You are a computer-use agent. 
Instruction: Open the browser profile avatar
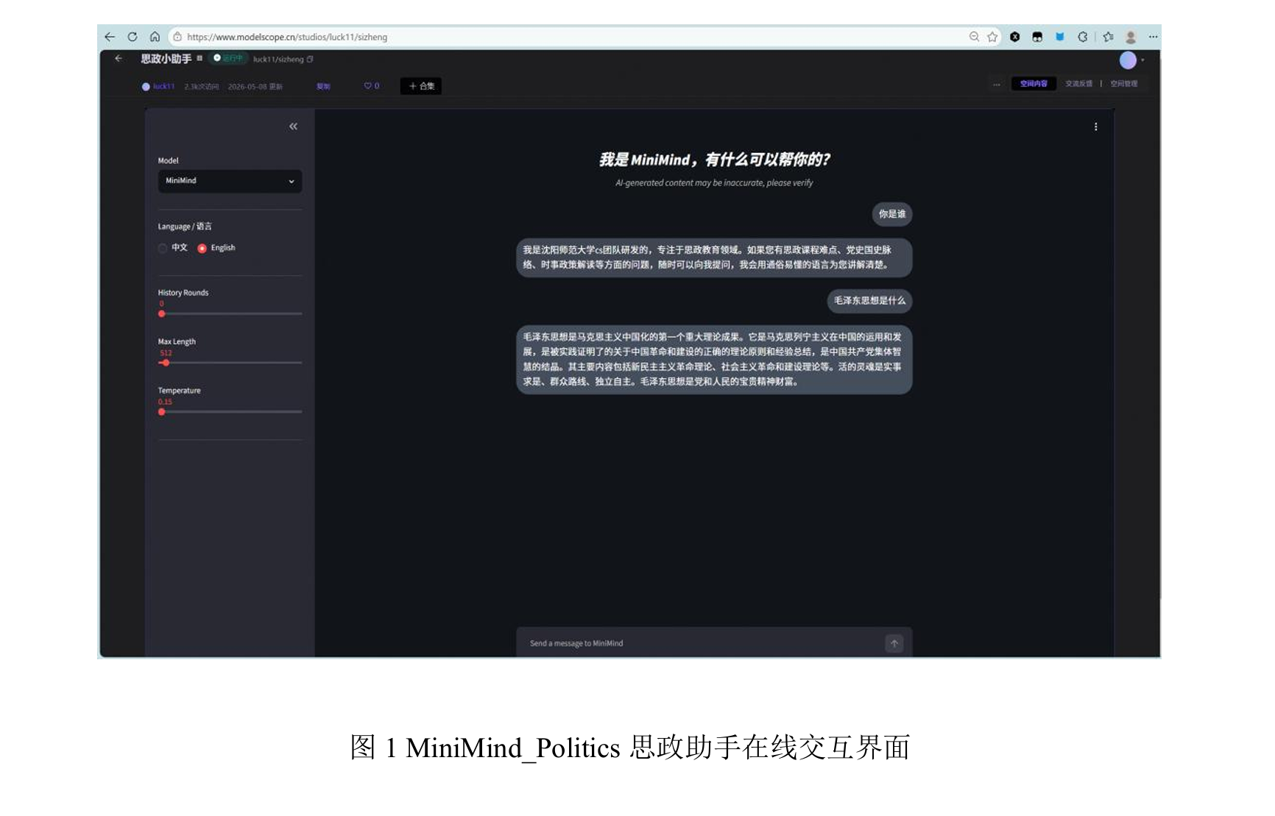[1131, 37]
